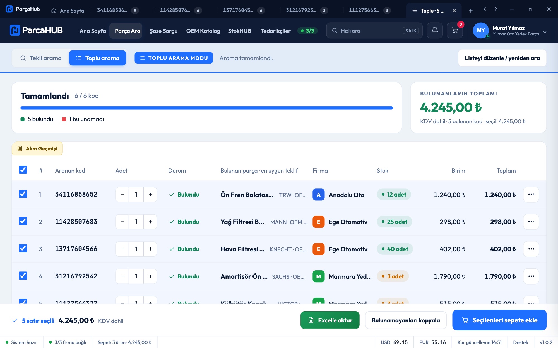Open more options for row 13717604566
Image resolution: width=558 pixels, height=348 pixels.
pos(531,249)
